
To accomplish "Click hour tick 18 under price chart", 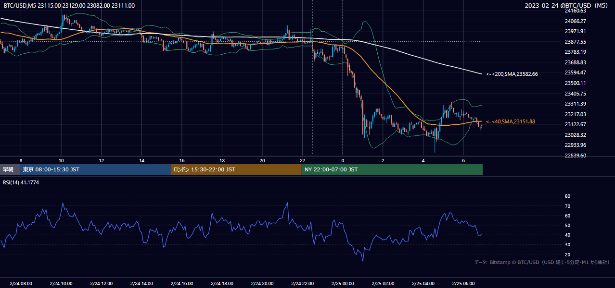I will tap(222, 160).
